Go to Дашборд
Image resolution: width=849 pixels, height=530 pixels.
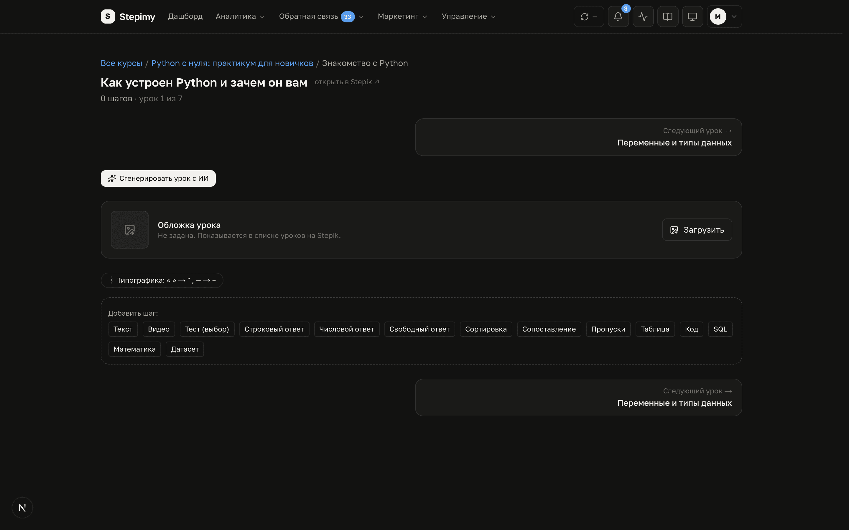185,16
